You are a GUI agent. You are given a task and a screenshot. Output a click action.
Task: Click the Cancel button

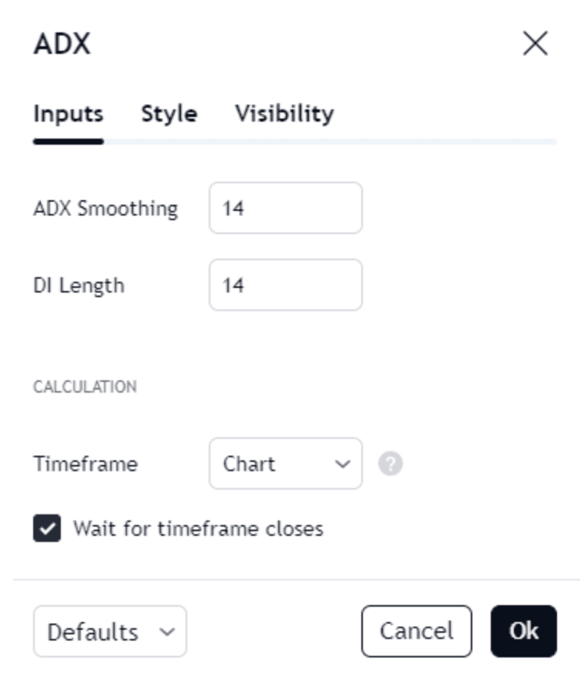[x=417, y=631]
